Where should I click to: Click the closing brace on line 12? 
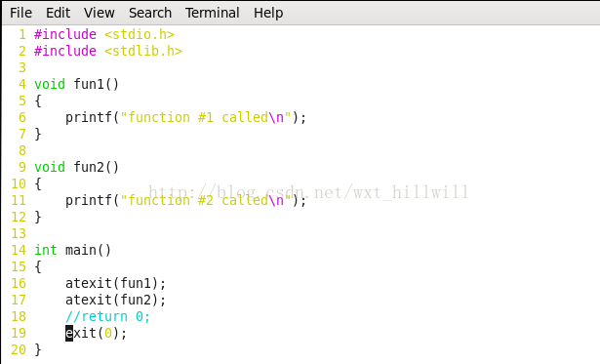tap(38, 218)
